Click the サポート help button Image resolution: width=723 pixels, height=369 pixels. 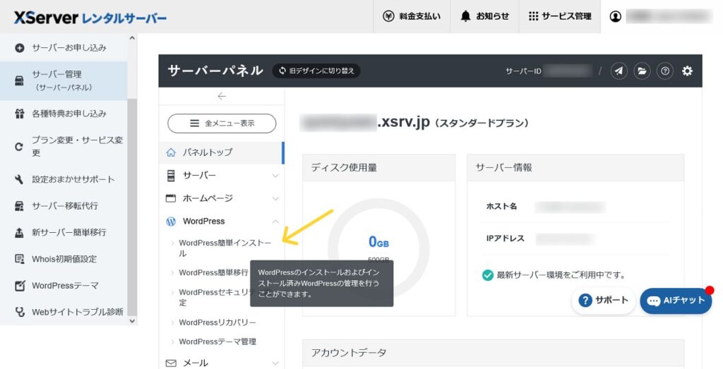click(x=603, y=301)
